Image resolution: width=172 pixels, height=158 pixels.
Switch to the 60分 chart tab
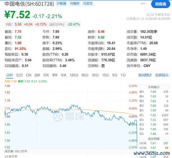click(85, 75)
